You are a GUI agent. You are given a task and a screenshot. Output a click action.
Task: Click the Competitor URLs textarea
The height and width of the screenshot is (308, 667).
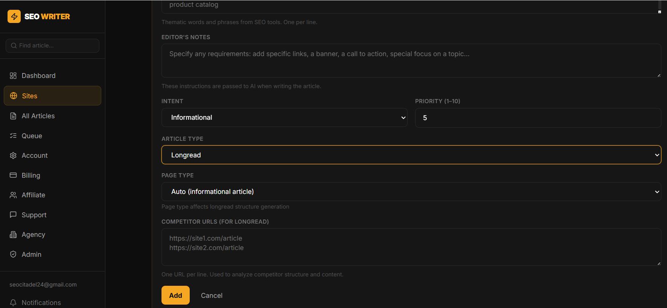click(411, 247)
